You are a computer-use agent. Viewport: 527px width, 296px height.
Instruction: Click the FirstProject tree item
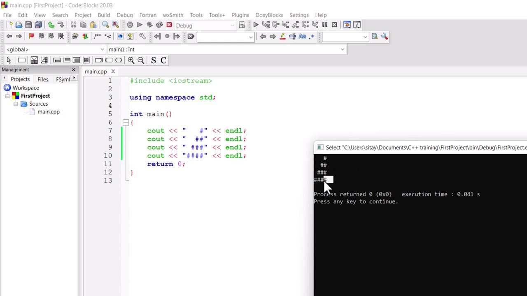click(x=35, y=96)
